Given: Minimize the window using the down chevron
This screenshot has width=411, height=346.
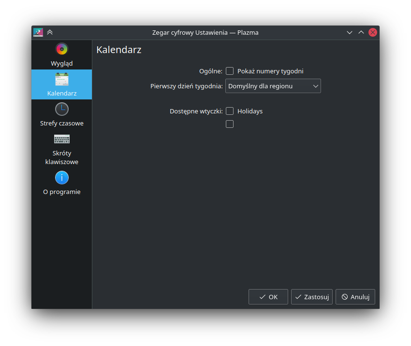Looking at the screenshot, I should tap(350, 32).
